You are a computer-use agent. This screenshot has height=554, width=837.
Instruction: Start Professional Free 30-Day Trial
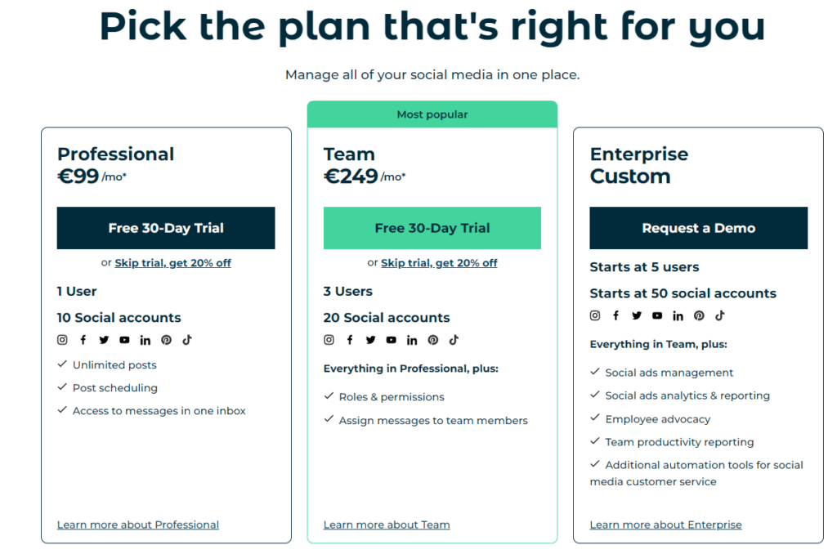point(166,228)
